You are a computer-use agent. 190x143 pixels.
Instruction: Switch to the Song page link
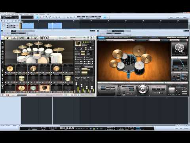click(178, 17)
